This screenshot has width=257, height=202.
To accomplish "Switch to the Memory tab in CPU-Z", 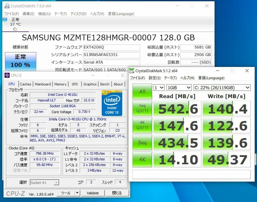I will coord(60,84).
